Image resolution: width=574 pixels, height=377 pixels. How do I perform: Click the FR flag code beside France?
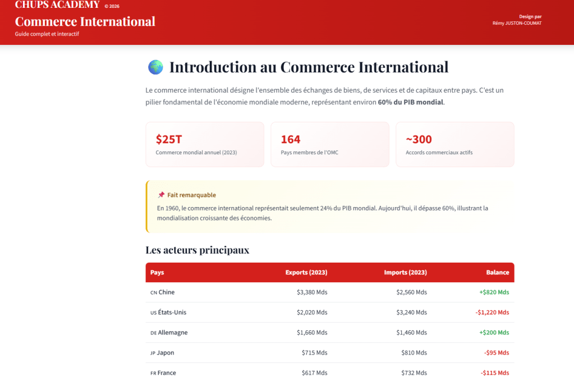coord(153,373)
